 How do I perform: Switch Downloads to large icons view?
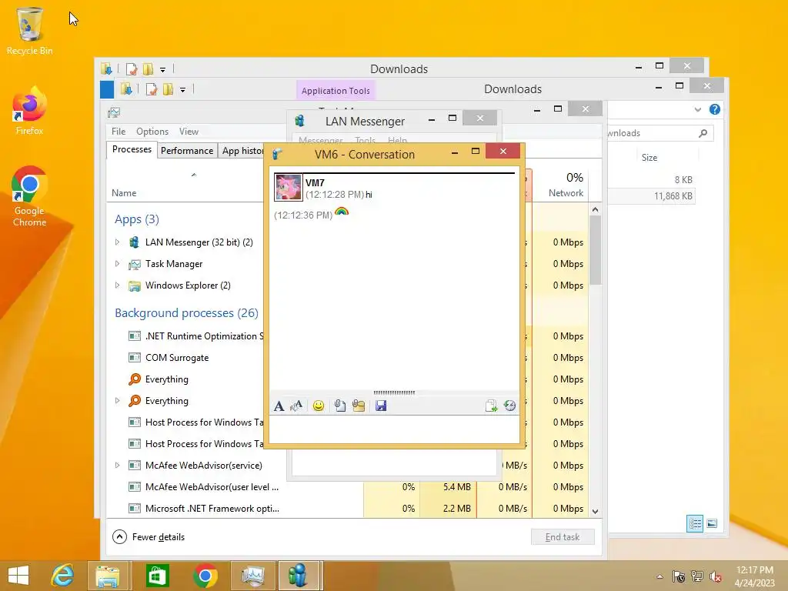coord(712,523)
